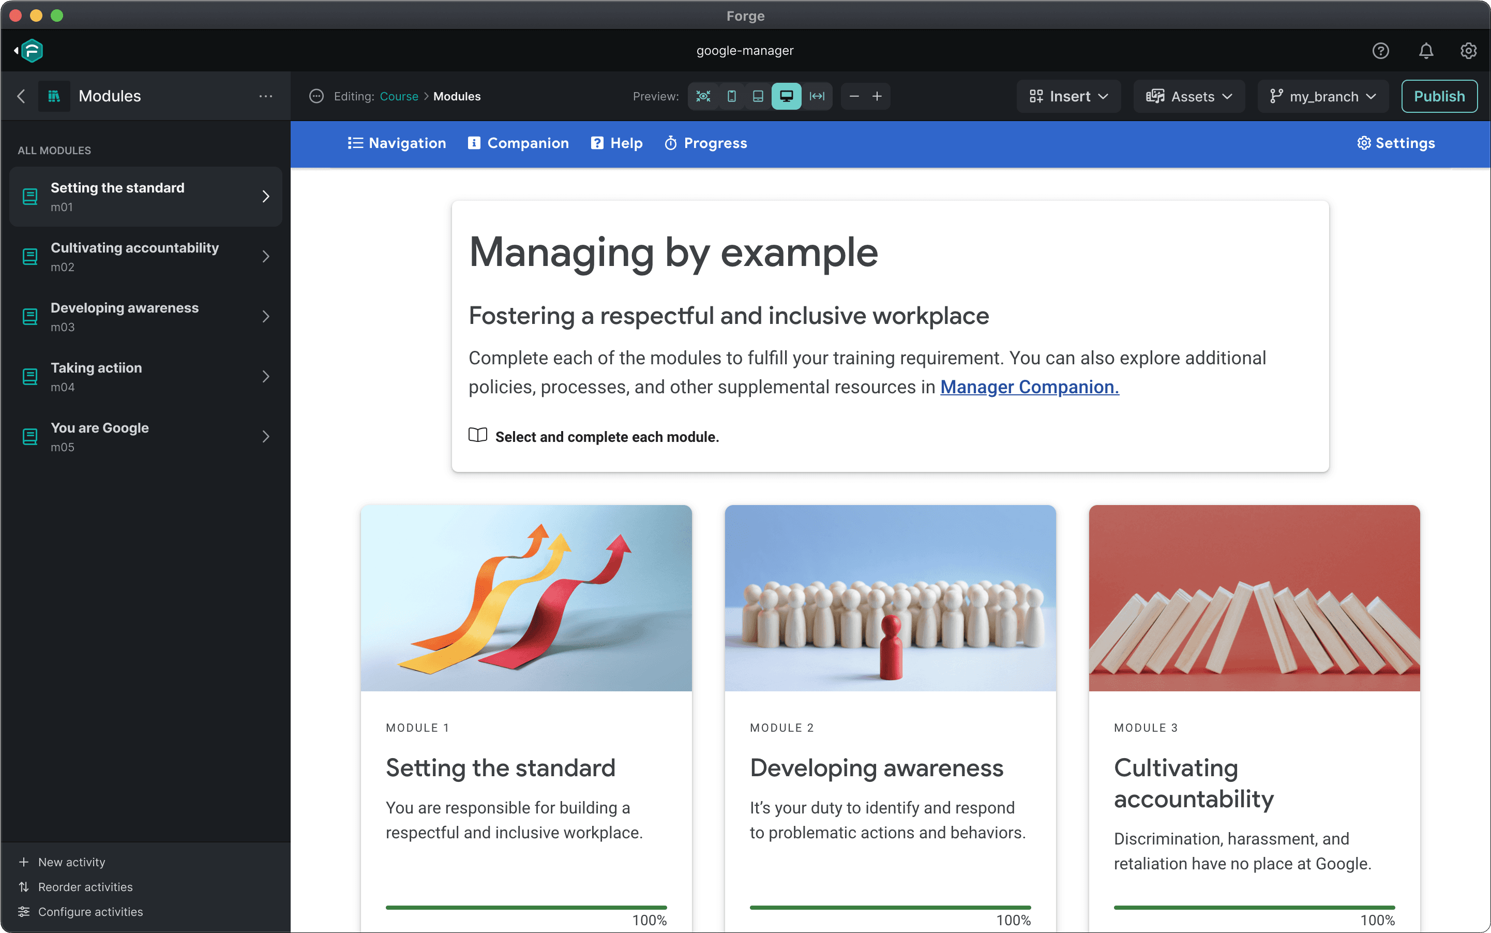Viewport: 1491px width, 933px height.
Task: Open the Progress tab in course bar
Action: coord(705,143)
